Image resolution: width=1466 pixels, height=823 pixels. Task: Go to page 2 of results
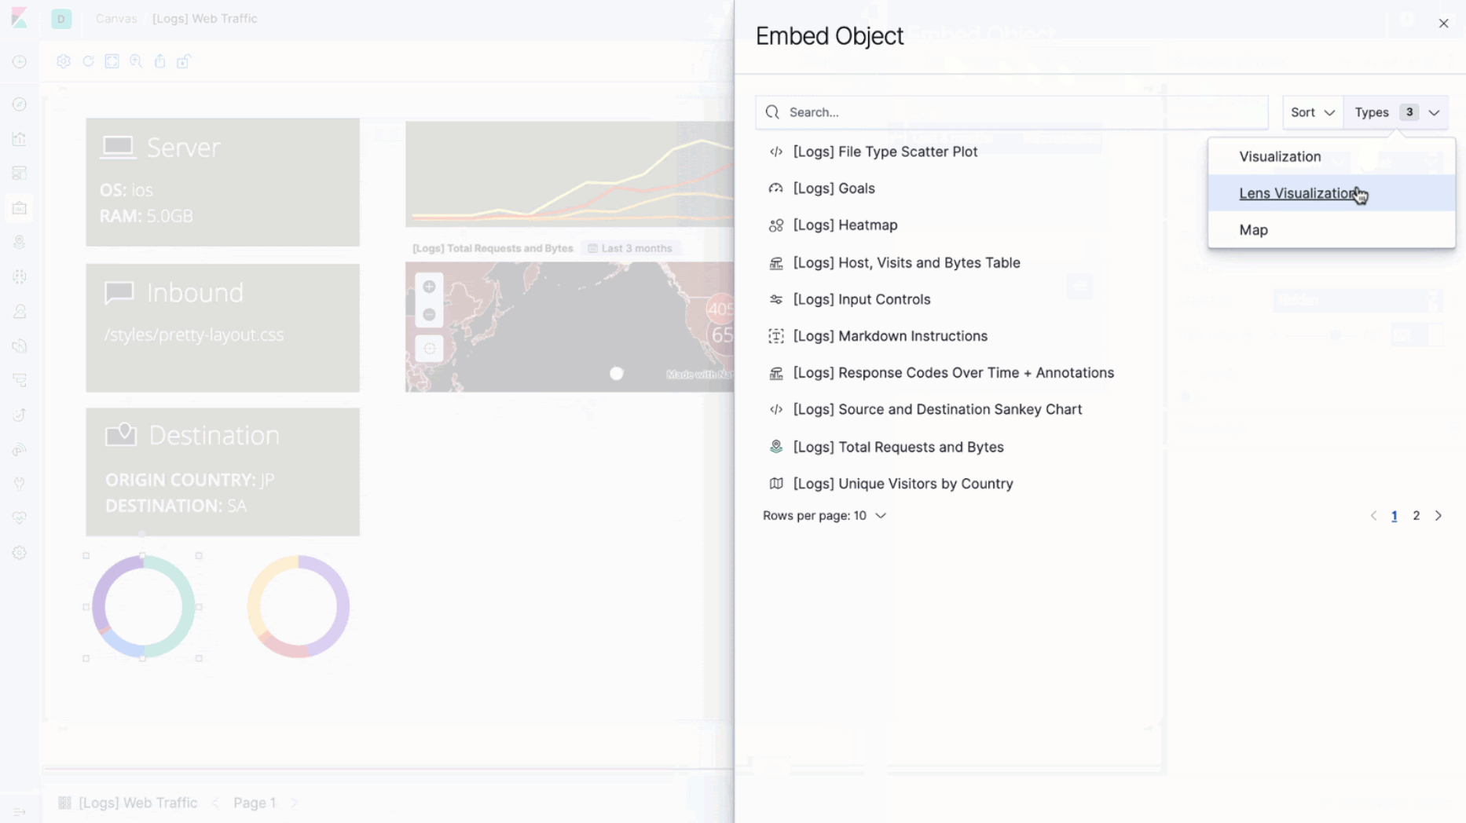1417,515
